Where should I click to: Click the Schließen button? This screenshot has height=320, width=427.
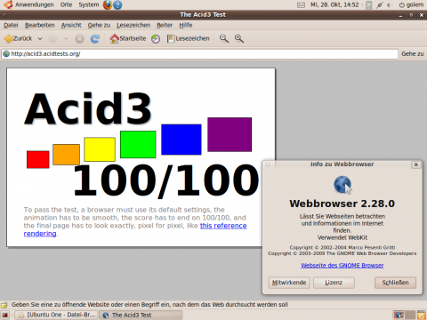(x=395, y=283)
